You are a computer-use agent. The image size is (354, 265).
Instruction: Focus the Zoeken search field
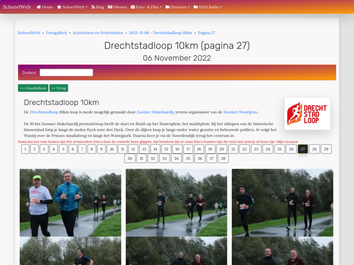click(x=66, y=72)
